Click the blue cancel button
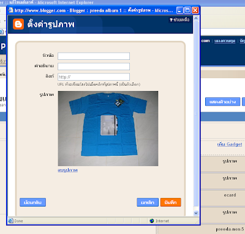Viewport: 245px width, 234px height. click(148, 202)
